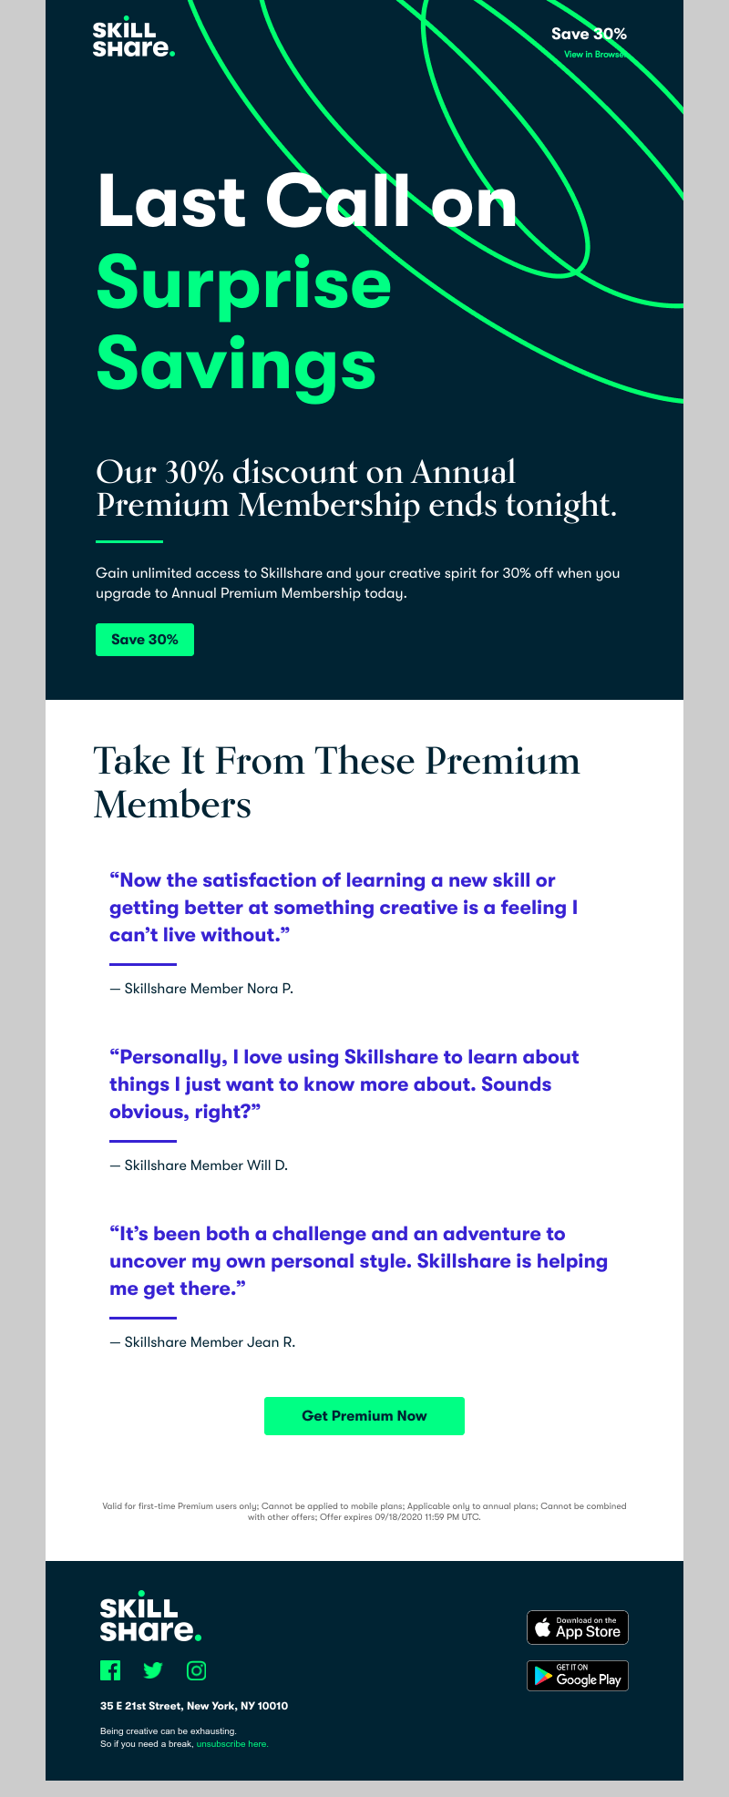Follow the unsubscribe here link
Image resolution: width=729 pixels, height=1797 pixels.
232,1744
